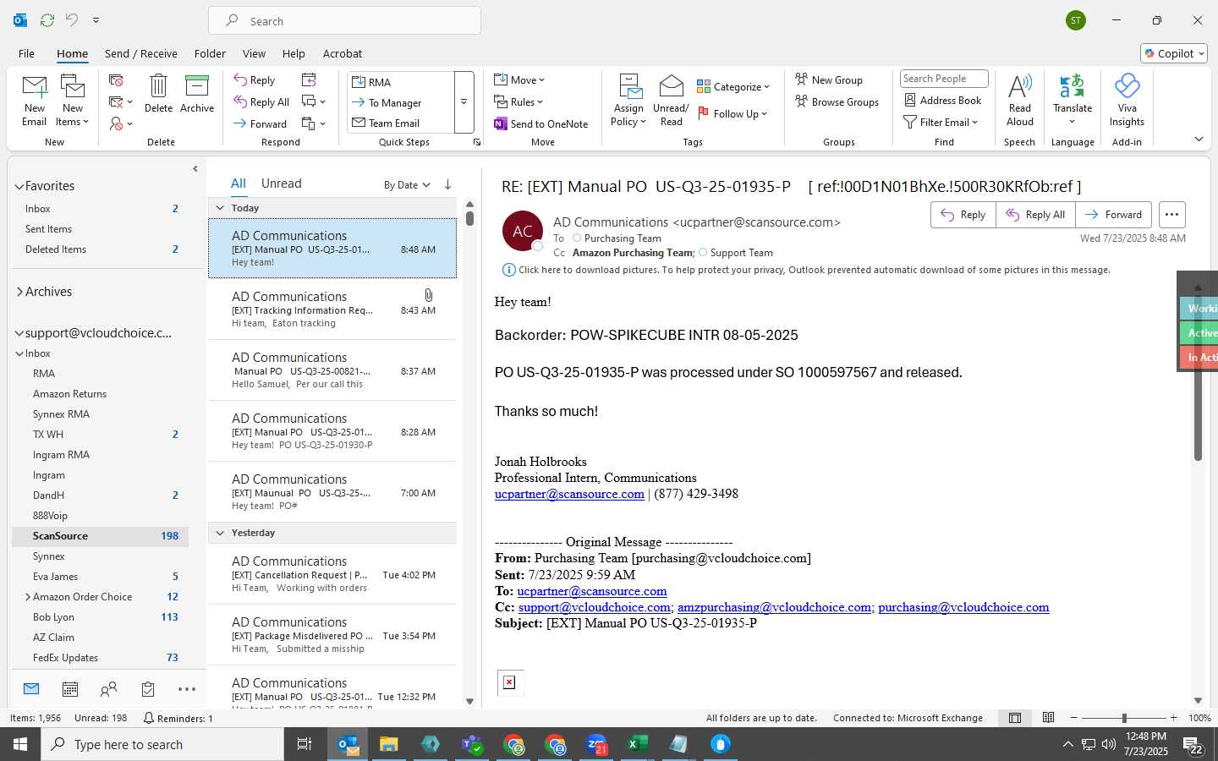Switch to People in navigation bar
Image resolution: width=1218 pixels, height=761 pixels.
[x=109, y=690]
